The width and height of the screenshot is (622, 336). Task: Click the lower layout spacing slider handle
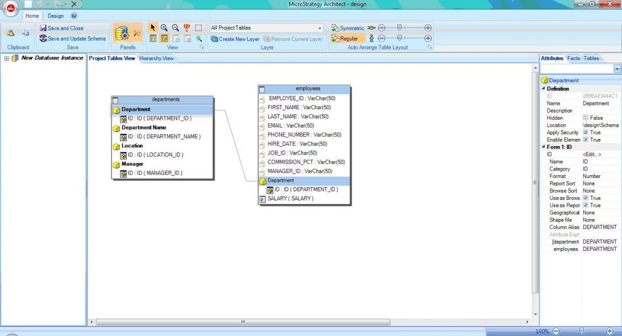click(x=400, y=39)
